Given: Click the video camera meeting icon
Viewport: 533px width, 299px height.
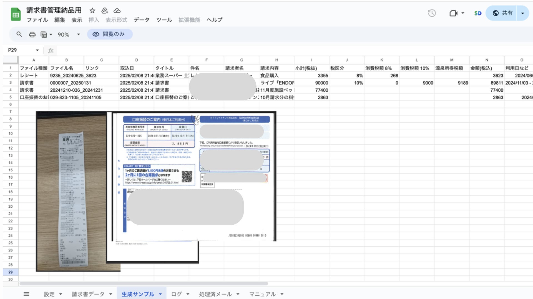Looking at the screenshot, I should (x=453, y=13).
